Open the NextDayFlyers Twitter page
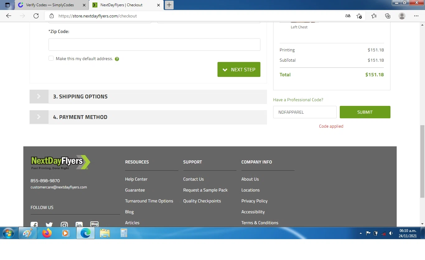 point(49,225)
